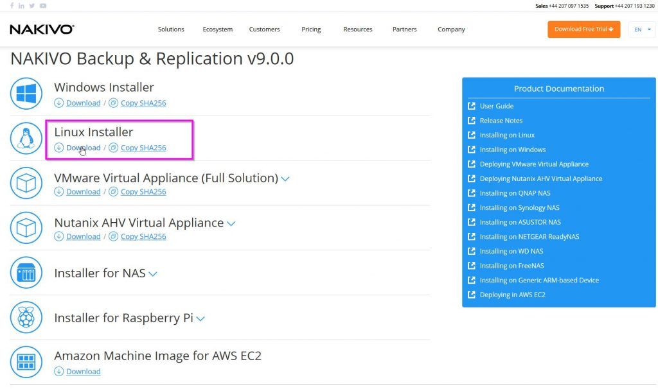Screen dimensions: 658x389
Task: Click copy icon beside VMware SHA256
Action: click(x=113, y=191)
